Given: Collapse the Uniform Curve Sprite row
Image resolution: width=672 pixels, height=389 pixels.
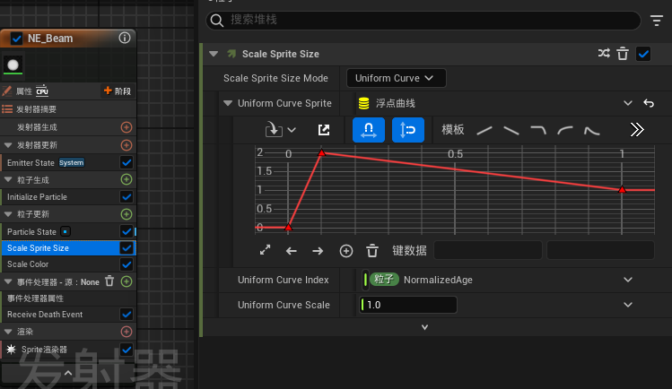Looking at the screenshot, I should pos(228,103).
